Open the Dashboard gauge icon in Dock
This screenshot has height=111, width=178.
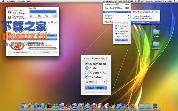[49, 106]
